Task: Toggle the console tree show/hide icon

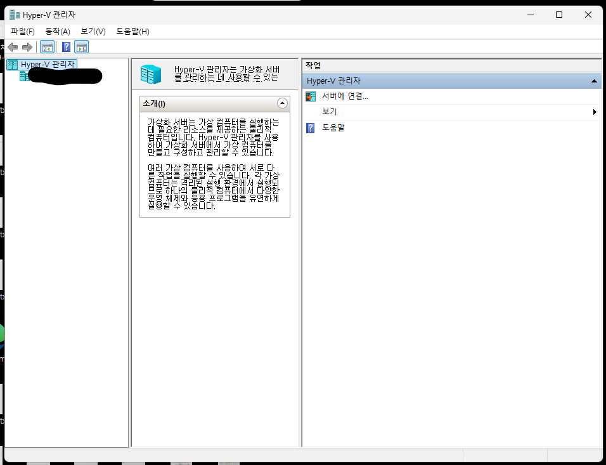Action: (x=47, y=47)
